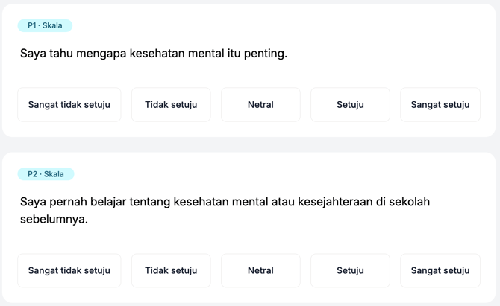Click the blank area right of P2 badge

point(284,174)
